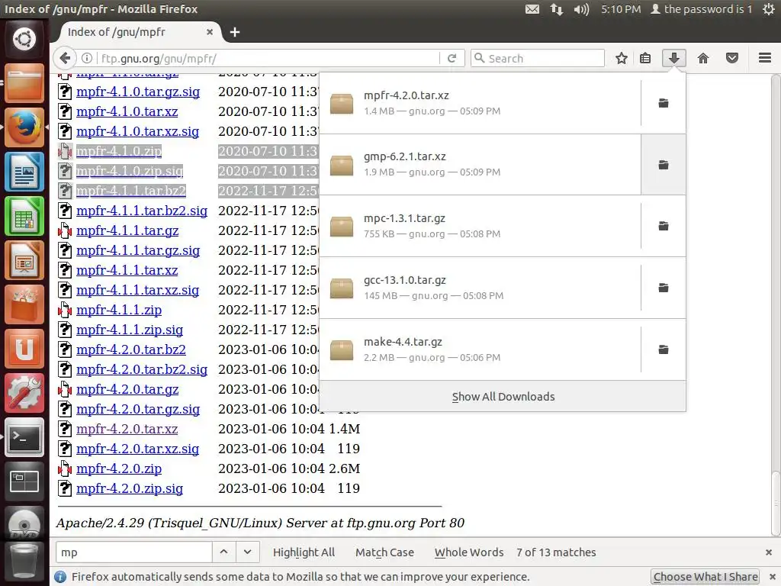Screen dimensions: 781x586
Task: Toggle Whole Words in find bar
Action: click(469, 552)
